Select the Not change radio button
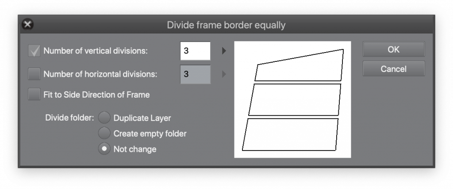This screenshot has width=453, height=189. tap(104, 149)
